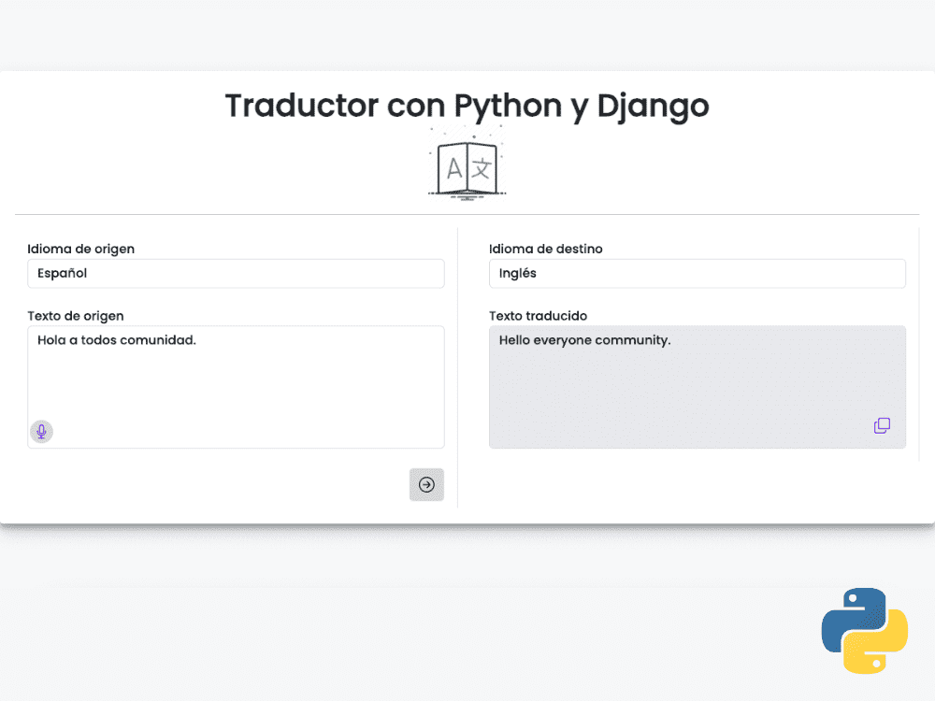Screen dimensions: 935x701
Task: Click the 'Texto de origen' label
Action: pos(76,316)
